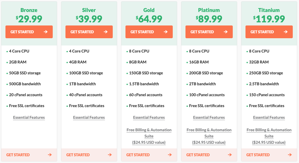Click the arrow icon in Silver's orange button
The image size is (299, 163).
[x=106, y=32]
